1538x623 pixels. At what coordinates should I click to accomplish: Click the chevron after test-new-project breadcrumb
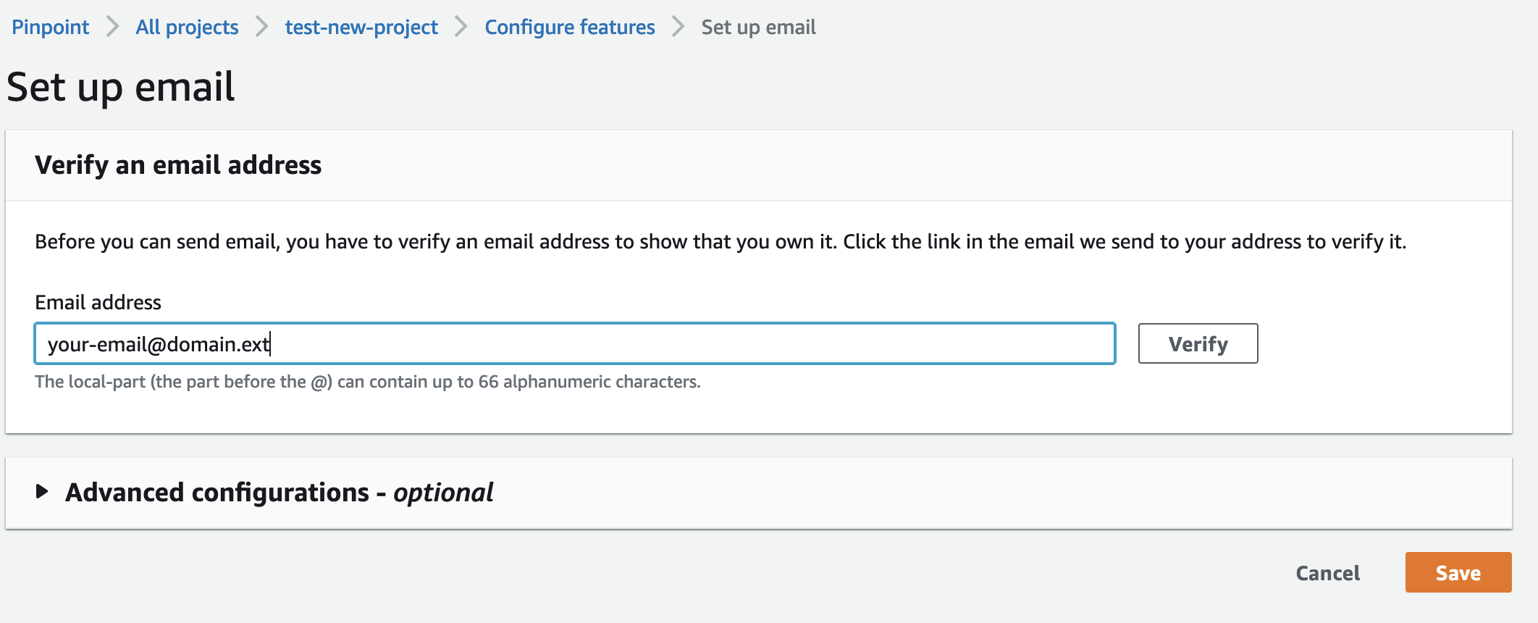click(x=461, y=28)
